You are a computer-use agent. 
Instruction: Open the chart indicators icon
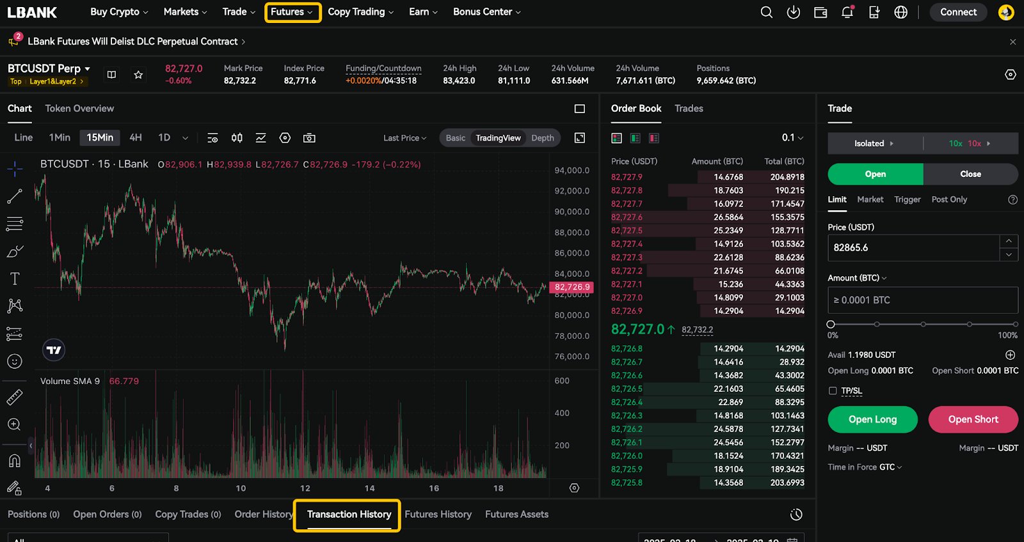click(x=261, y=138)
